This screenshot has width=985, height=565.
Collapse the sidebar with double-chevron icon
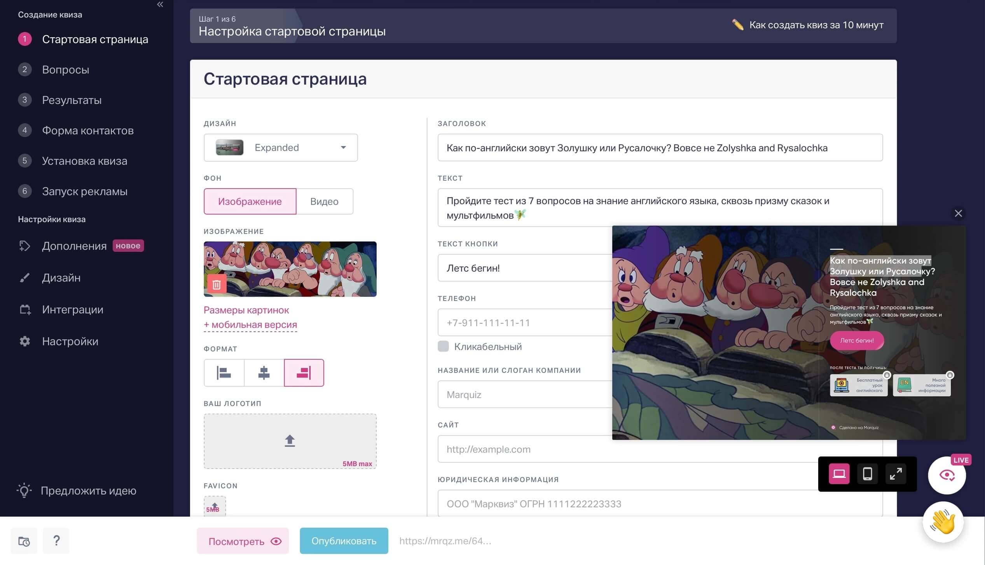[x=160, y=5]
